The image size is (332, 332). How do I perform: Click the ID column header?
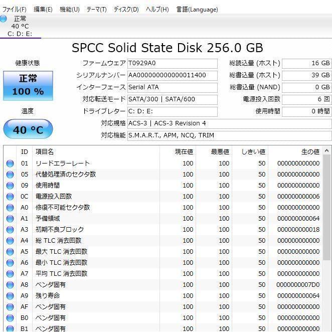coord(25,152)
